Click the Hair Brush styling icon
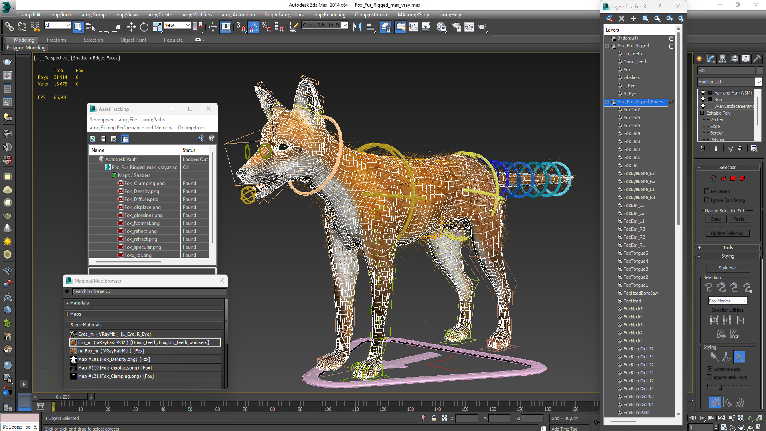Viewport: 766px width, 431px height. [714, 357]
